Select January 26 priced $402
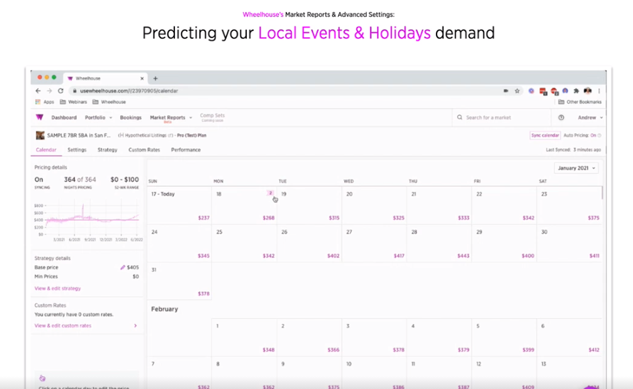 click(309, 244)
